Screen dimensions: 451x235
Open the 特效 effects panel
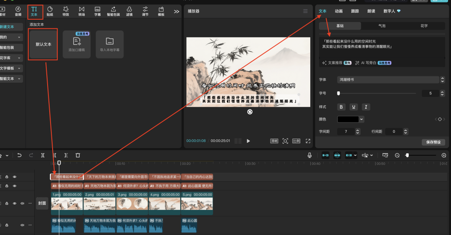(x=66, y=11)
